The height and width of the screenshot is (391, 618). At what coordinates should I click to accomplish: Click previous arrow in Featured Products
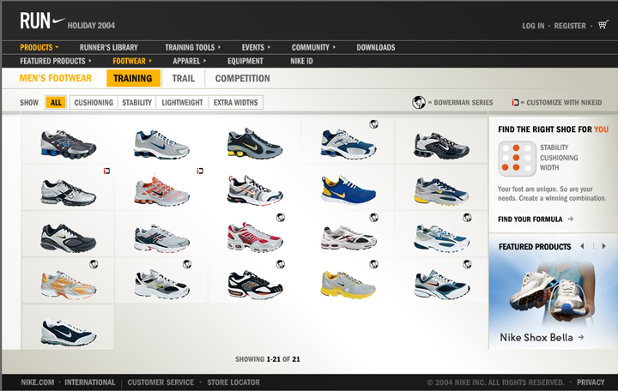[x=582, y=246]
